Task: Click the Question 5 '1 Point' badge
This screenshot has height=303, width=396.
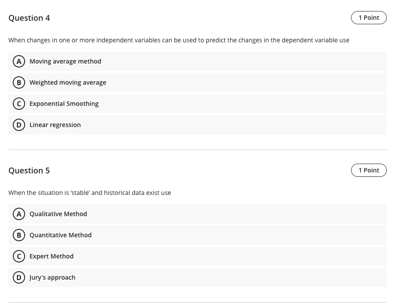Action: (369, 170)
